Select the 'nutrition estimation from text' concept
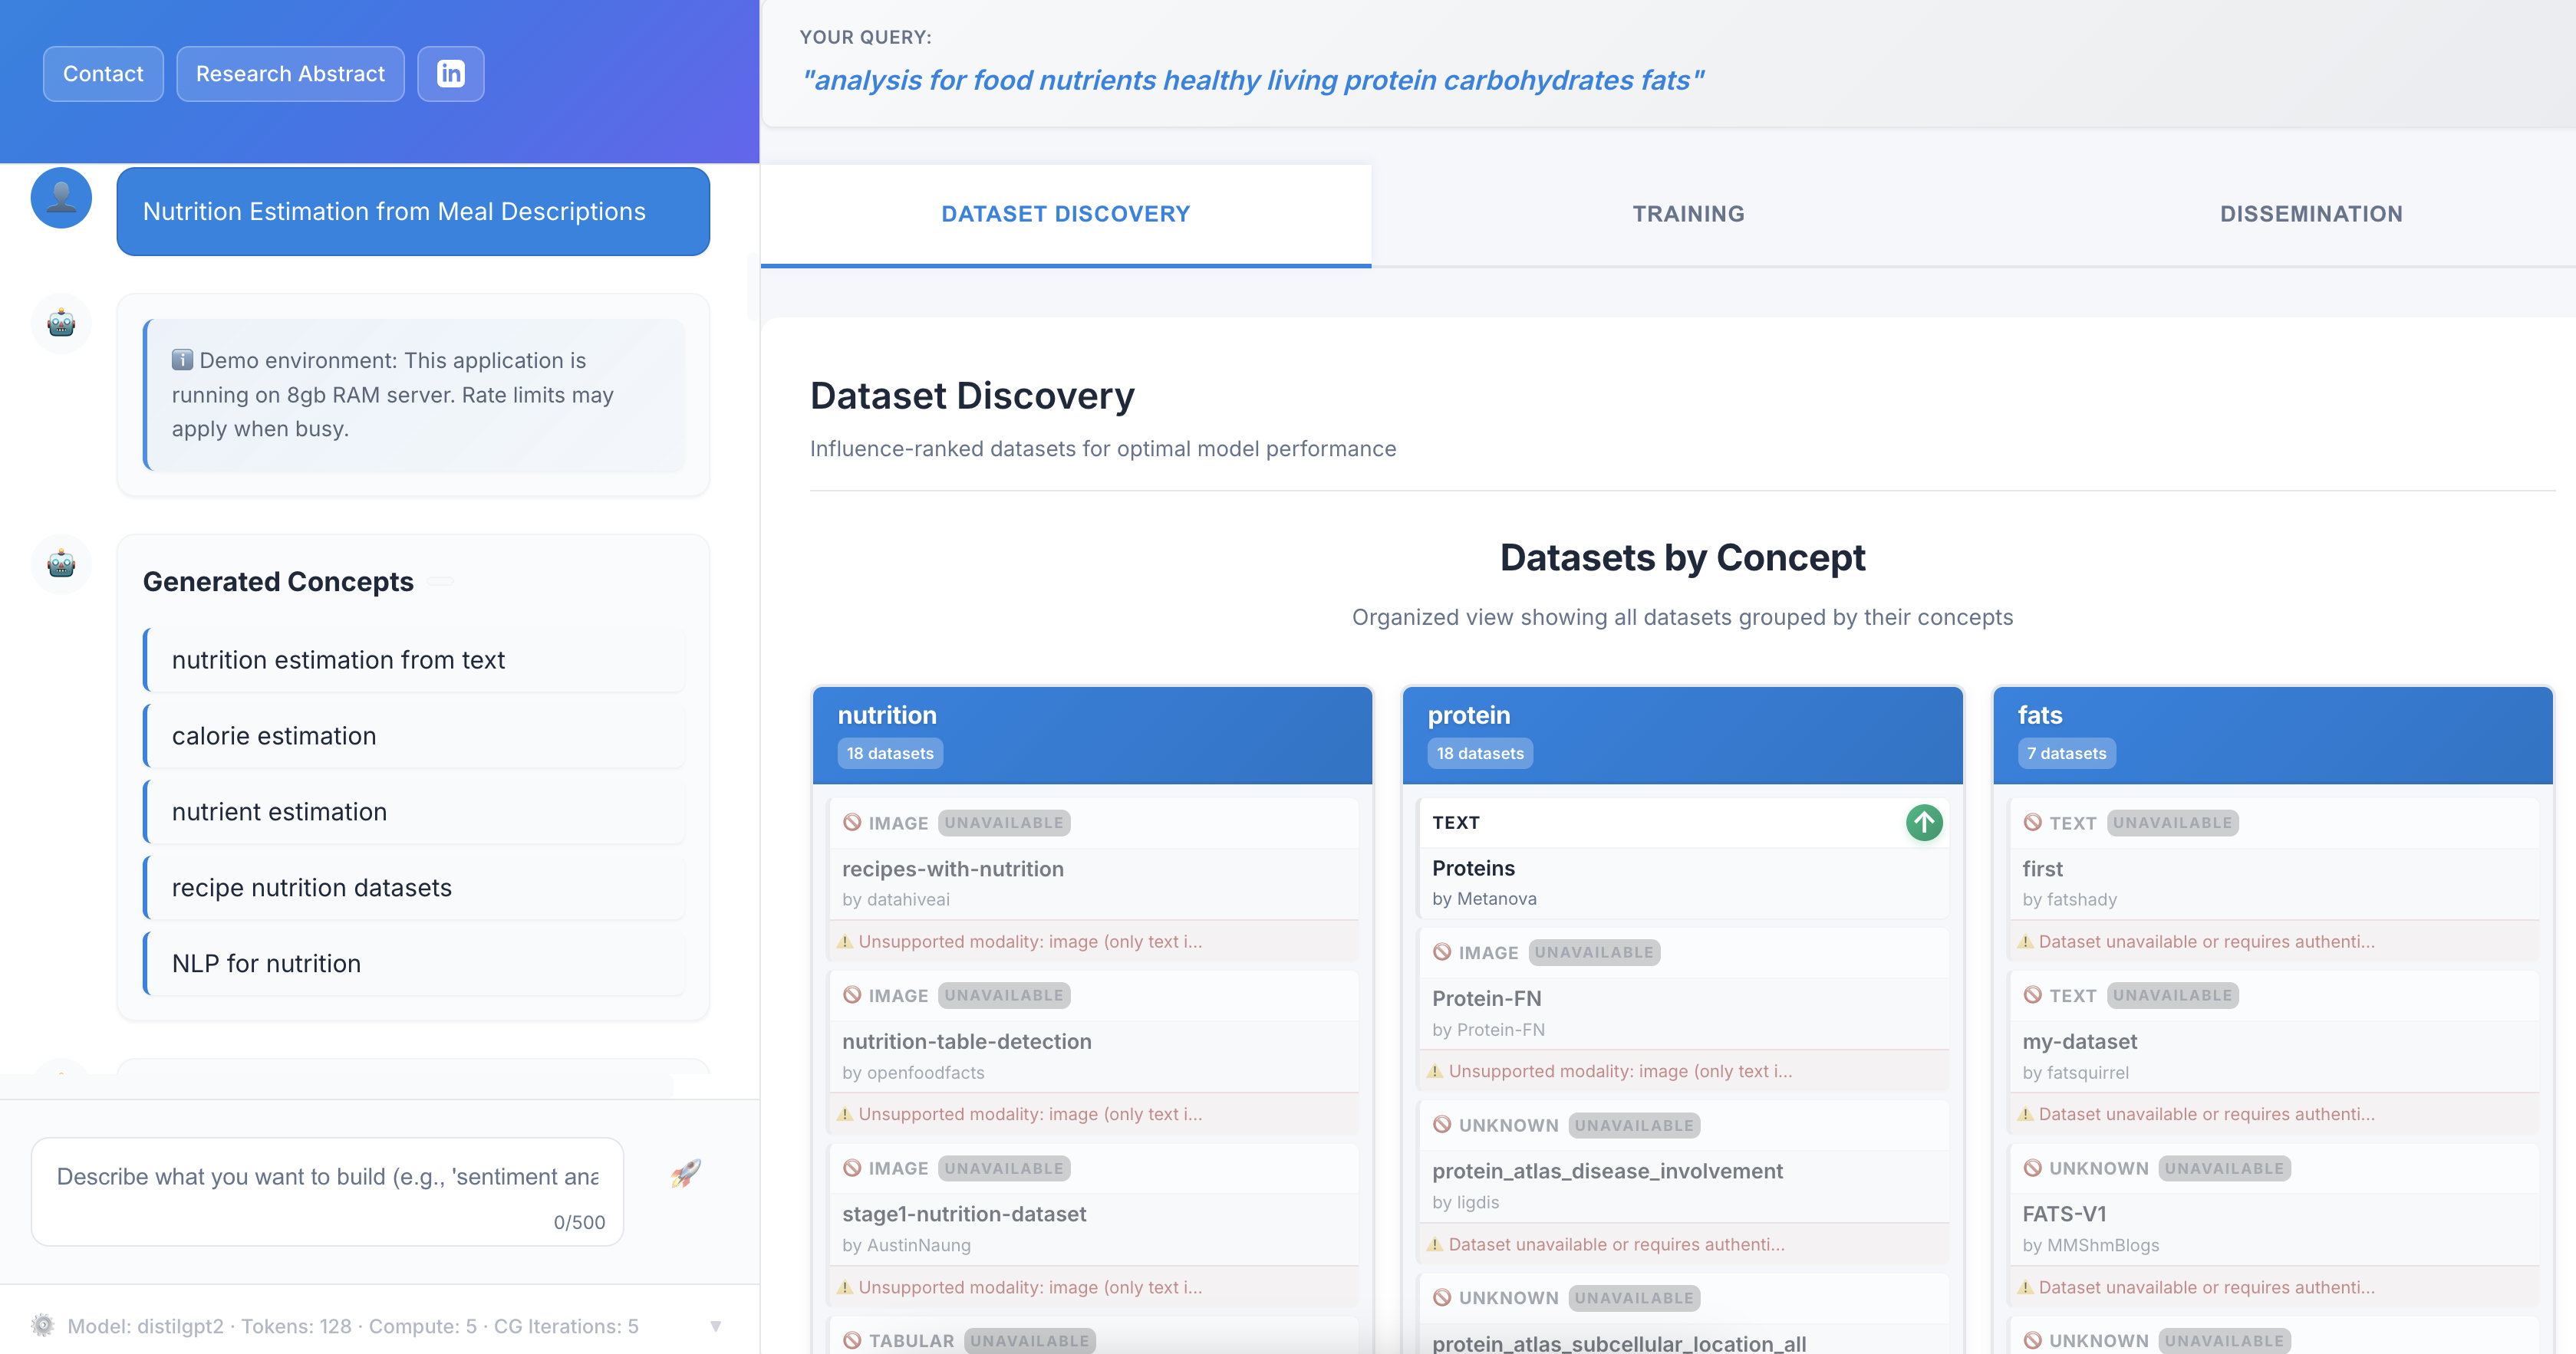Screen dimensions: 2576x1354 [x=414, y=659]
